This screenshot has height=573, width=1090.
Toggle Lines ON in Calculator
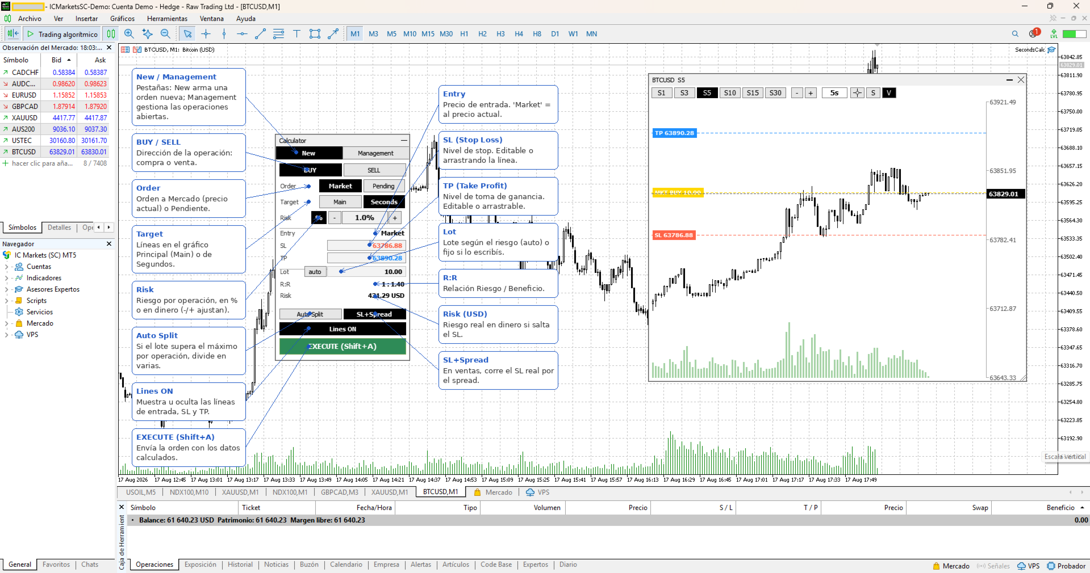tap(343, 329)
